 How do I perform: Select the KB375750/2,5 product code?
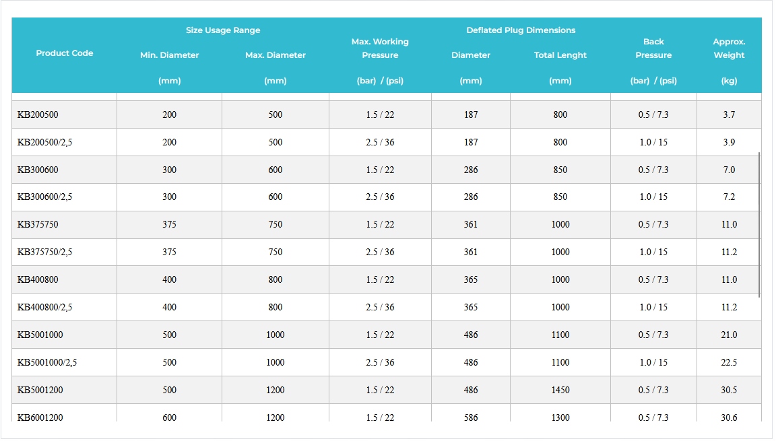(x=44, y=252)
